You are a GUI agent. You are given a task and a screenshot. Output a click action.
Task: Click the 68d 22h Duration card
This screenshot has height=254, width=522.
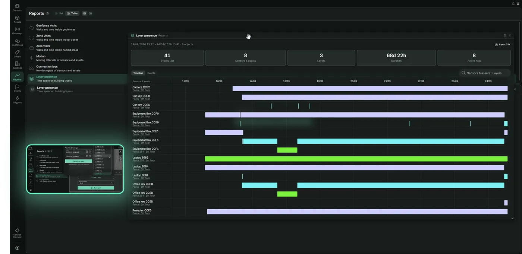coord(396,58)
